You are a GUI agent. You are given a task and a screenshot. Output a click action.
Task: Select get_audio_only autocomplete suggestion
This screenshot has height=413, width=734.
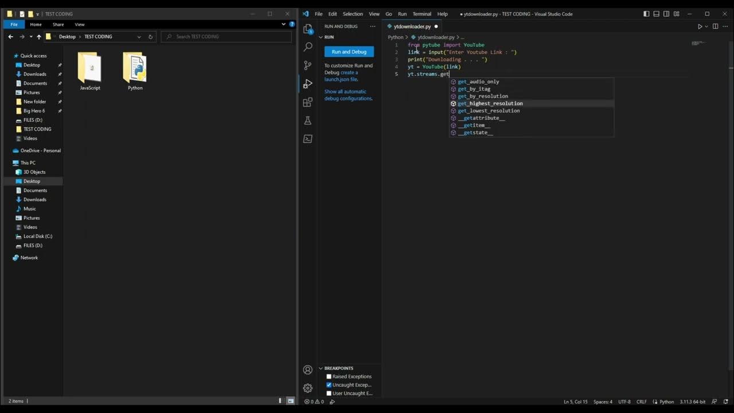532,81
